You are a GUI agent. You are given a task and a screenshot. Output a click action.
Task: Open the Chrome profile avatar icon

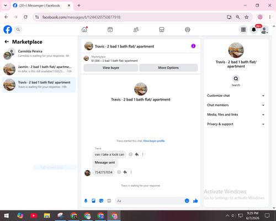pyautogui.click(x=260, y=17)
